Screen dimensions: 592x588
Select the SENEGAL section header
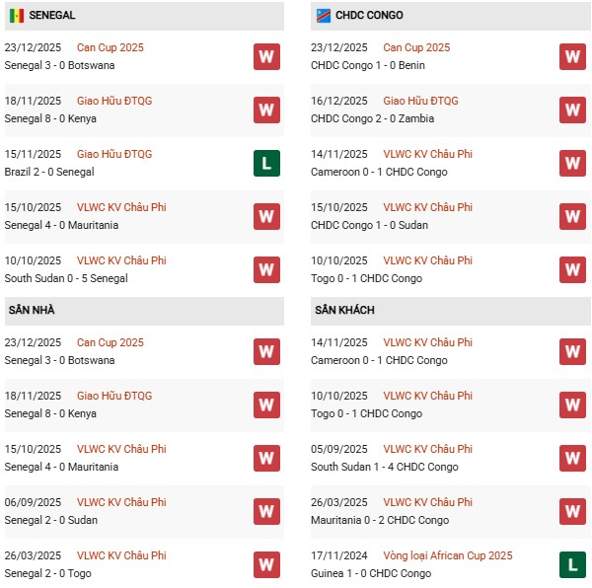tap(52, 16)
